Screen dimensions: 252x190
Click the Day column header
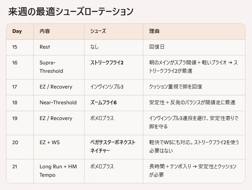pos(17,31)
